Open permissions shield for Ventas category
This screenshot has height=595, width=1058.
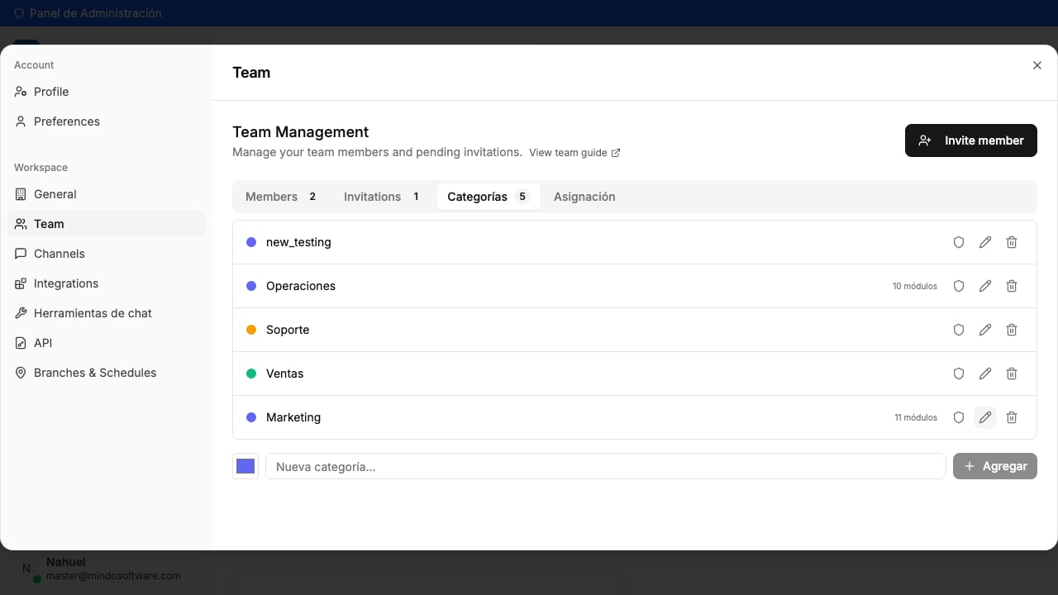pyautogui.click(x=959, y=374)
